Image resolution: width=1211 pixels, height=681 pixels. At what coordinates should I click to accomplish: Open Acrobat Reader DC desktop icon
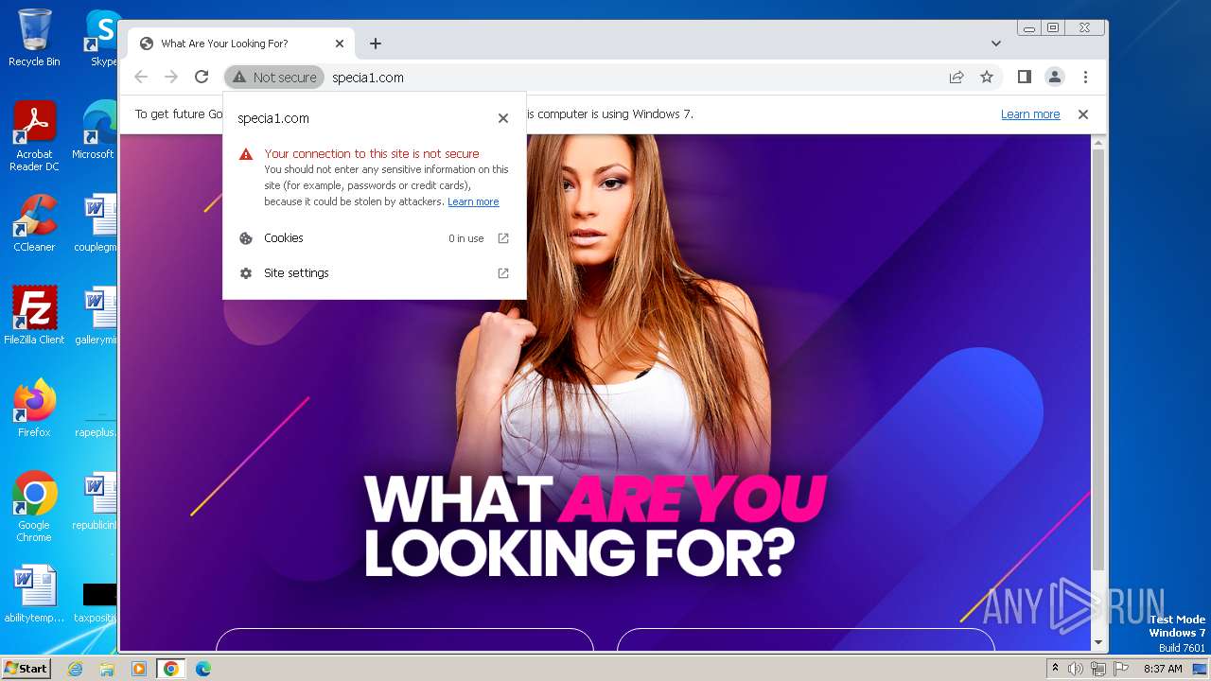click(x=34, y=136)
